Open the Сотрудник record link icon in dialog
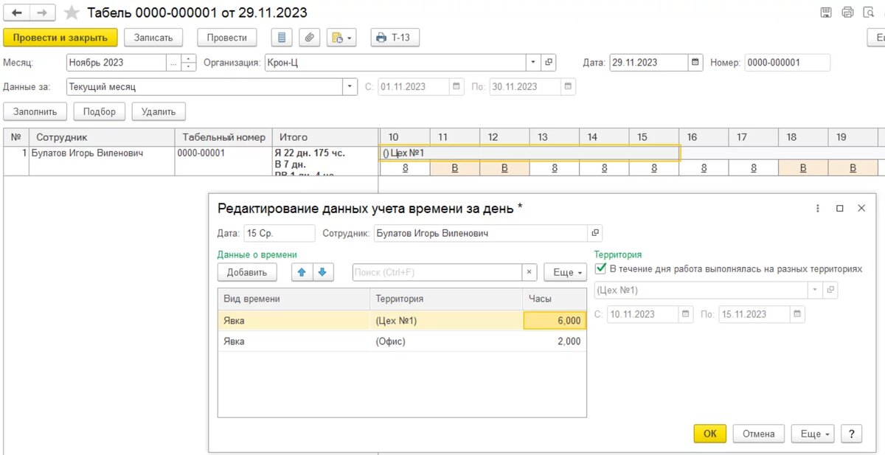 [x=595, y=233]
